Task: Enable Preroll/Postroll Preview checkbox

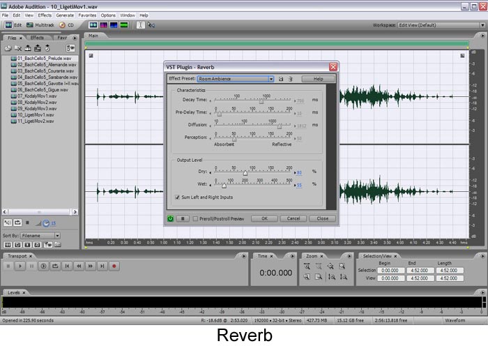Action: pyautogui.click(x=195, y=218)
